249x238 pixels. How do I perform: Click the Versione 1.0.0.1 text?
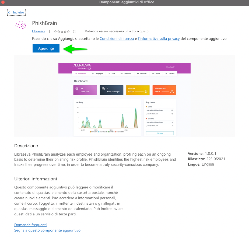(202, 153)
